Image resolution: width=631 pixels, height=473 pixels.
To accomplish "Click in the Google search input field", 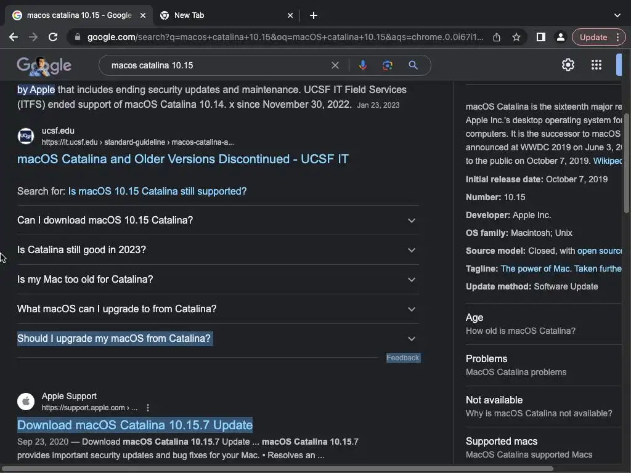I will coord(216,65).
